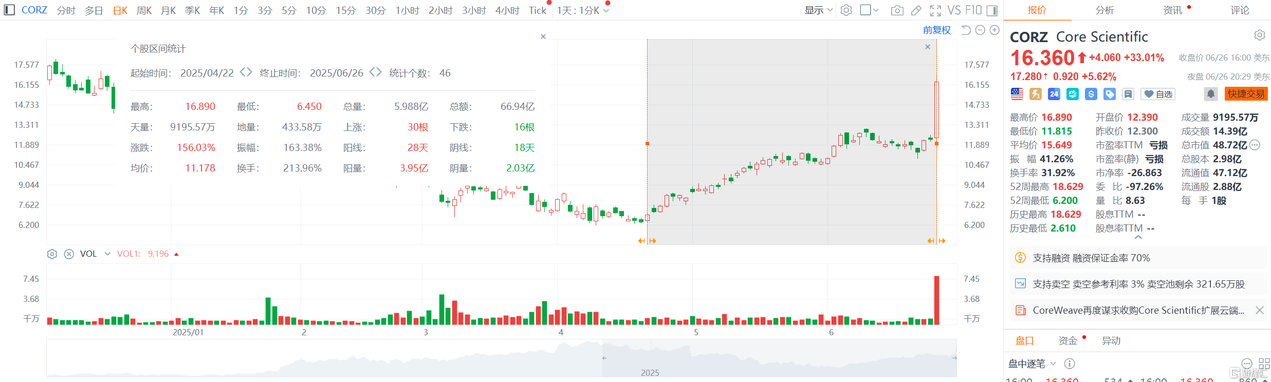The height and width of the screenshot is (382, 1271).
Task: Switch chart to 分时 view
Action: pos(66,10)
